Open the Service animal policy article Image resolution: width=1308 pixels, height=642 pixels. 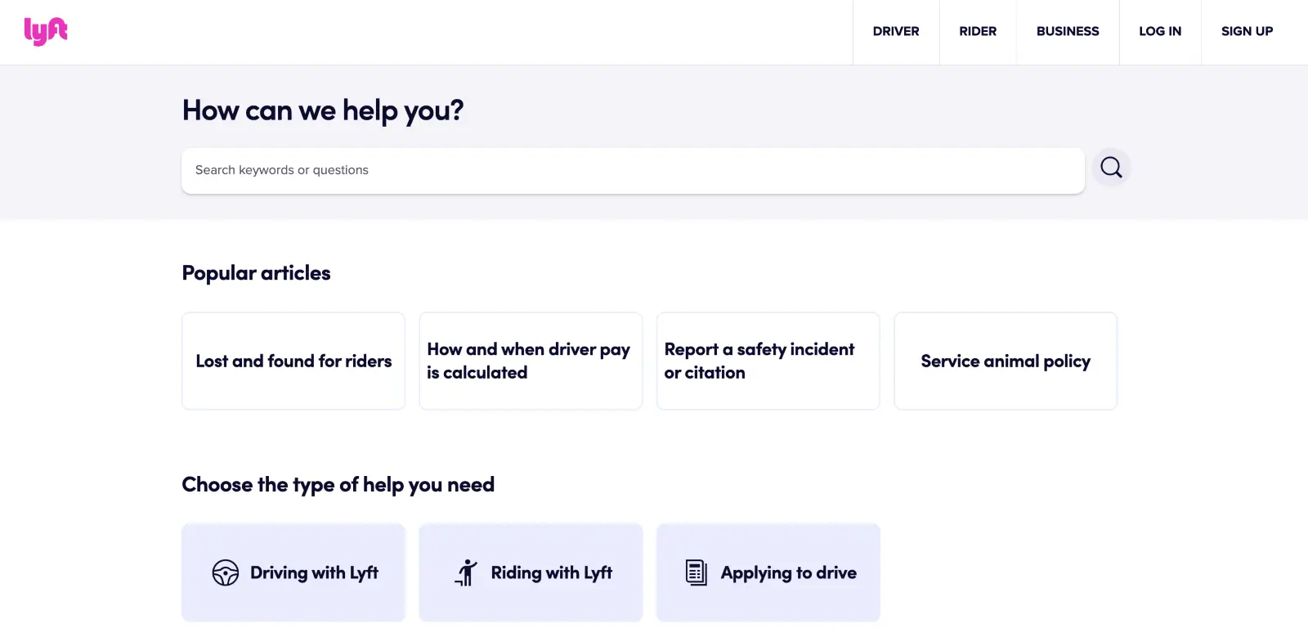click(1005, 361)
